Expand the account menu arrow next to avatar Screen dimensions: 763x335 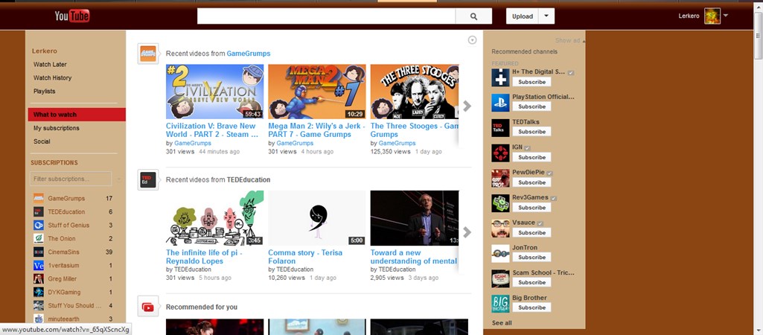click(726, 16)
